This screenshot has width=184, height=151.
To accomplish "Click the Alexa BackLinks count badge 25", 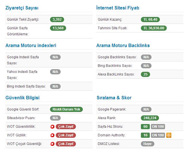I will click(145, 74).
